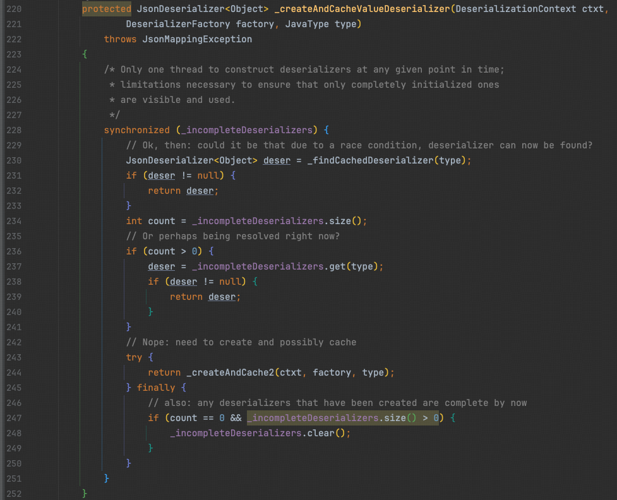Click JsonMappingException in the throws clause
Screen dimensions: 617x500
pos(197,39)
